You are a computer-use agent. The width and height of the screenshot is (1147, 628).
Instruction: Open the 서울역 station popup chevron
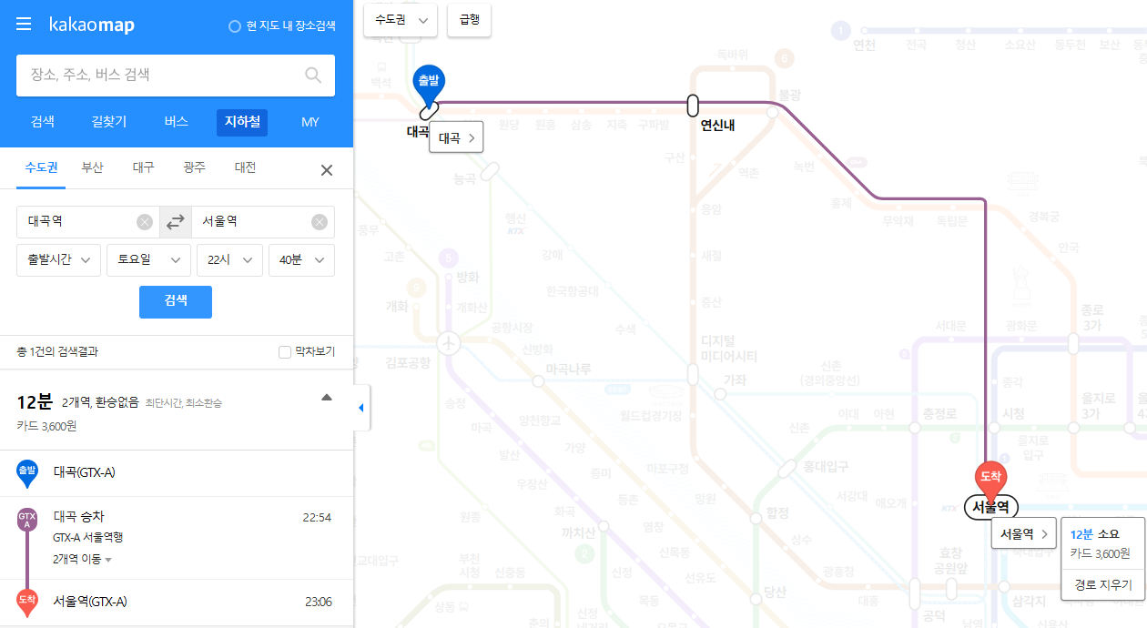(1044, 533)
